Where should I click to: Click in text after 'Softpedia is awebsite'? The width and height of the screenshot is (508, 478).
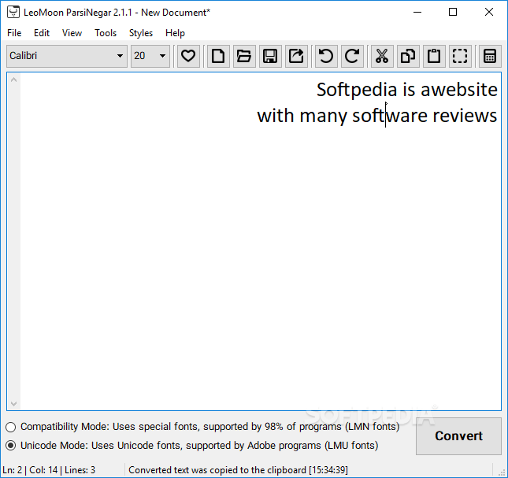click(x=499, y=90)
